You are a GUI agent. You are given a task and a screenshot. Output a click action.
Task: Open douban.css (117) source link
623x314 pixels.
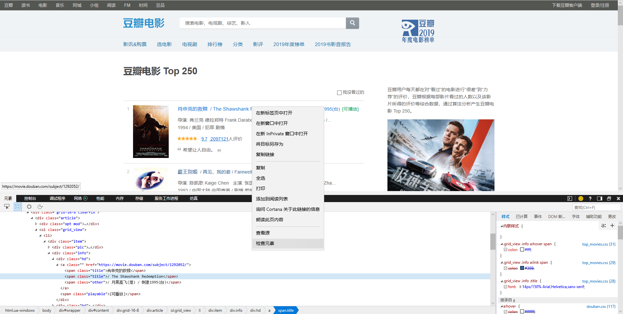pos(601,307)
